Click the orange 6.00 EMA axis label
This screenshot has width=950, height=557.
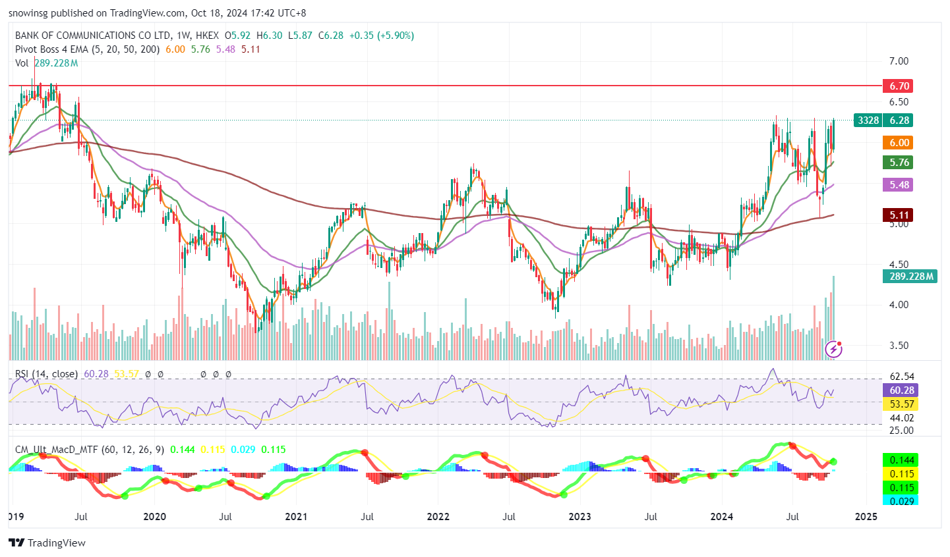click(899, 142)
